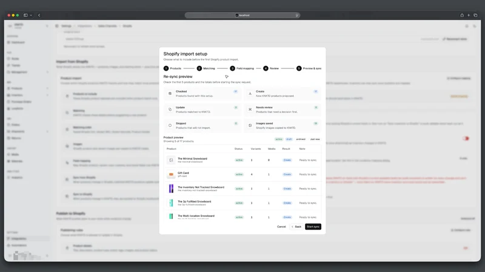Click the Multi-location Snowboard thumbnail

point(171,216)
